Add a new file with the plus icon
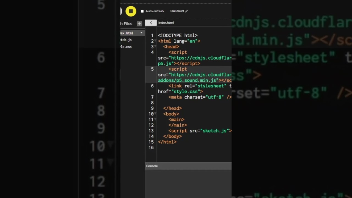Viewport: 352px width, 198px height. (139, 24)
